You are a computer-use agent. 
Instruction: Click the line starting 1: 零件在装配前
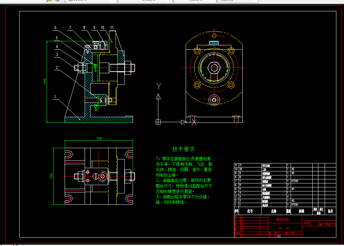click(x=183, y=159)
